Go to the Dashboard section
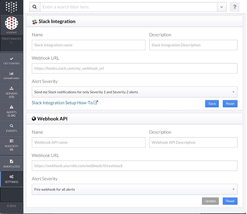The width and height of the screenshot is (247, 214). pos(12,76)
